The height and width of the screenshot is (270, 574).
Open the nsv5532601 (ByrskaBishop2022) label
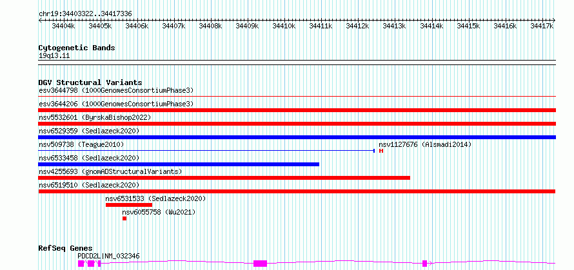tap(95, 117)
